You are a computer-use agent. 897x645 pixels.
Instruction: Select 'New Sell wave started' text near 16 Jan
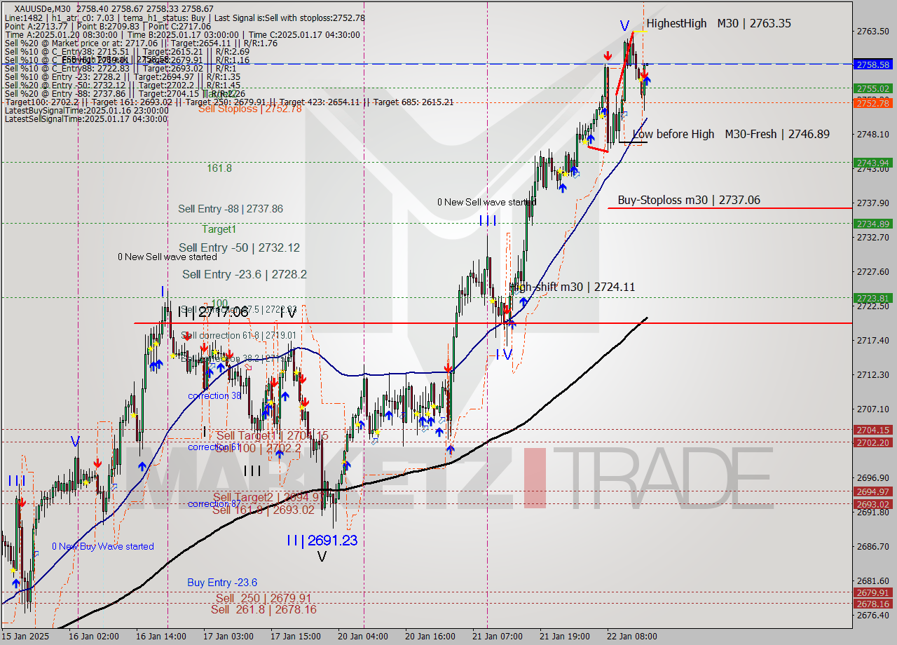(x=167, y=257)
